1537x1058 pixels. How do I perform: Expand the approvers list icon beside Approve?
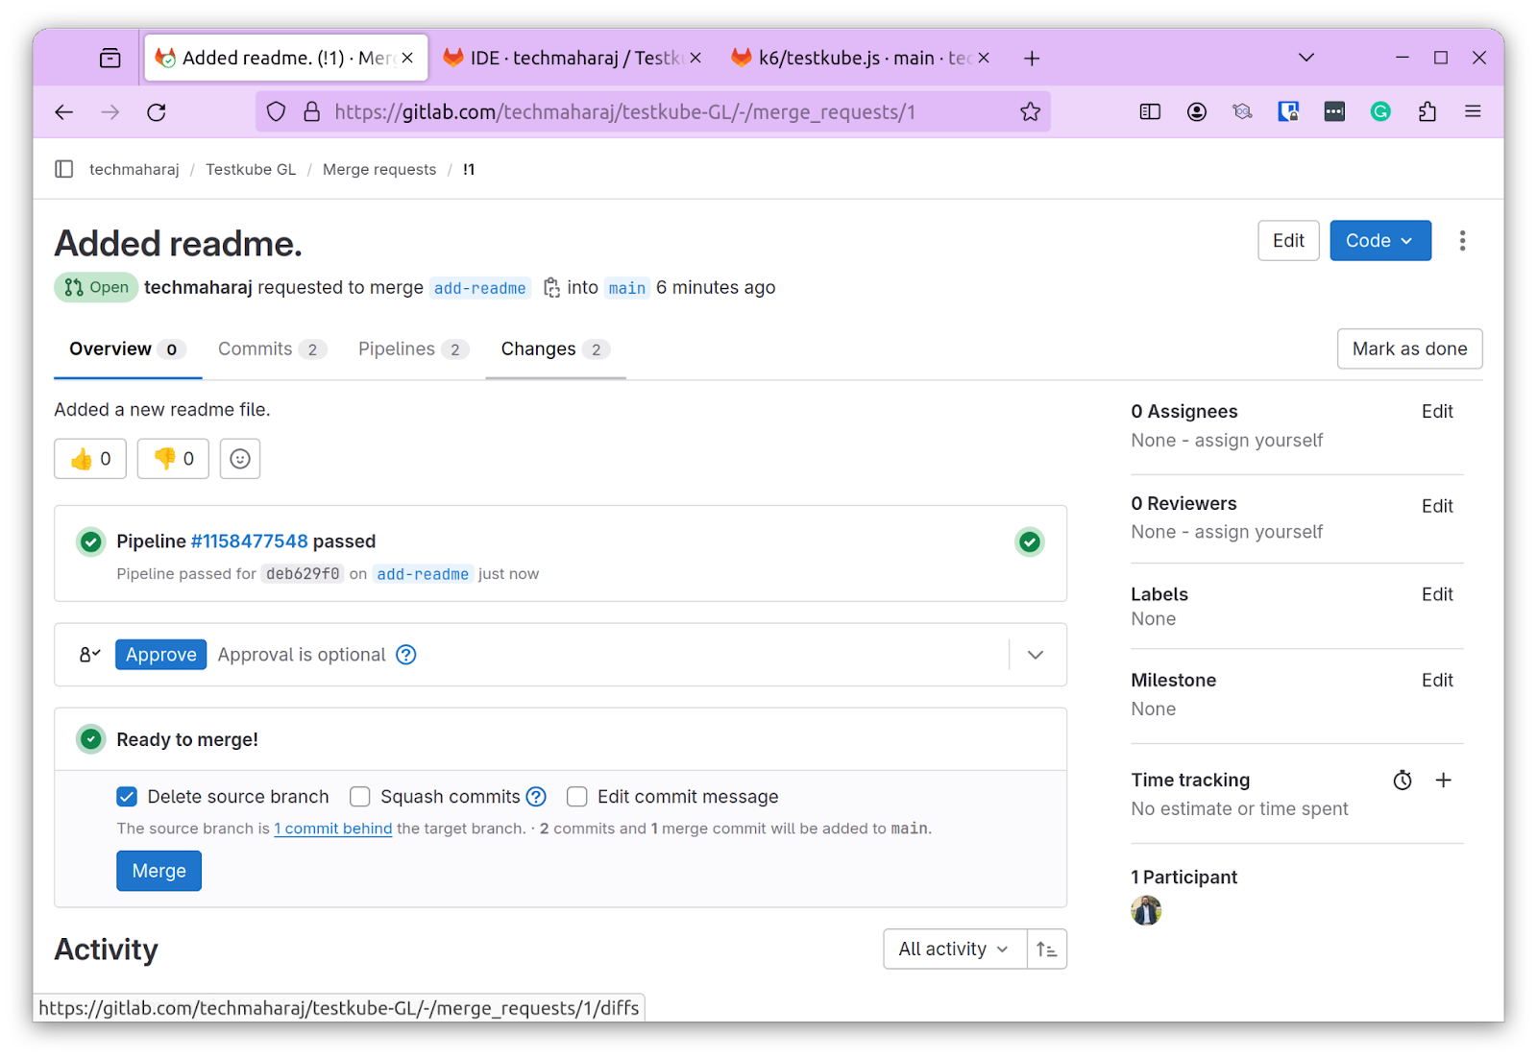89,655
